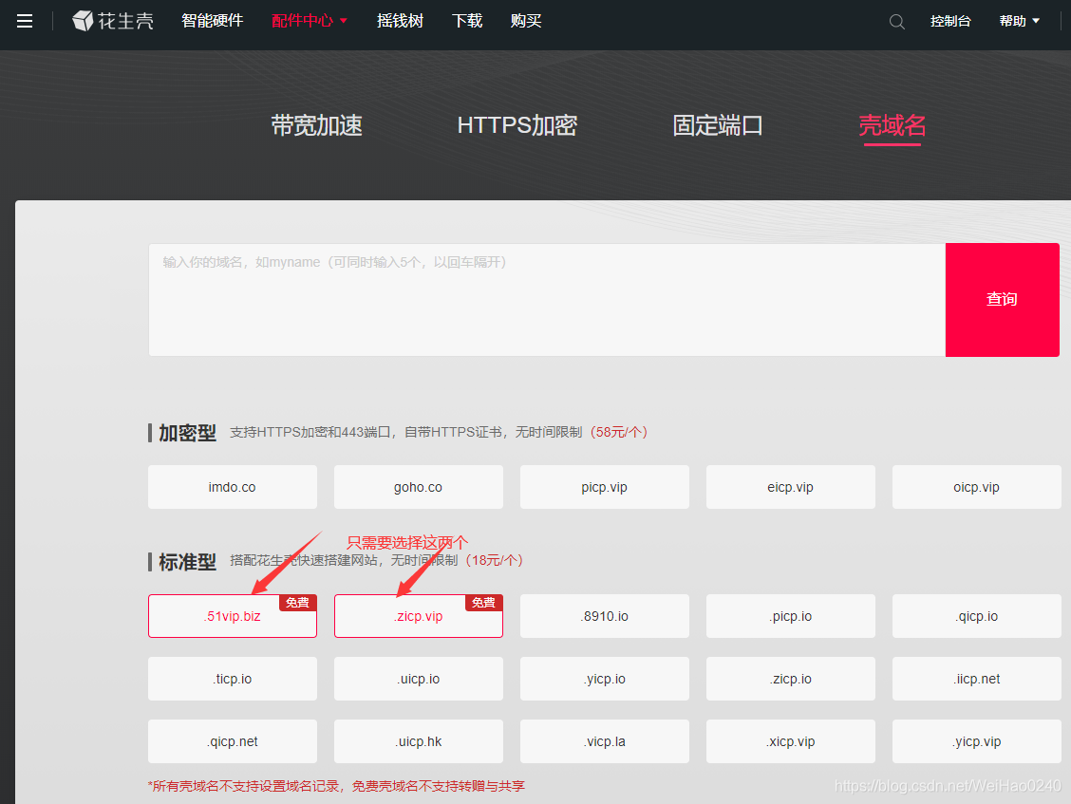Click the 免费 badge on .51vip.biz
The height and width of the screenshot is (804, 1071).
[297, 603]
